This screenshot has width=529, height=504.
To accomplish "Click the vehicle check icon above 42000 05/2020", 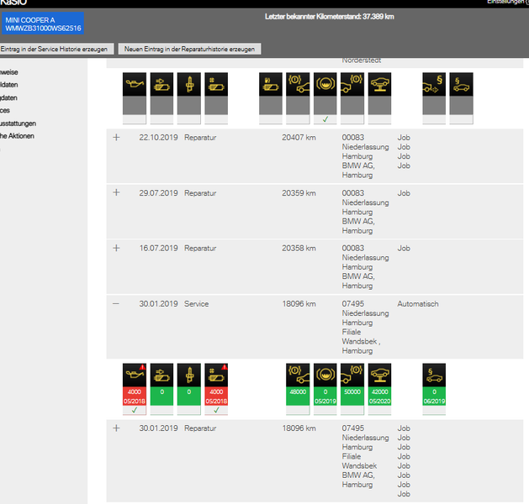I will 379,375.
